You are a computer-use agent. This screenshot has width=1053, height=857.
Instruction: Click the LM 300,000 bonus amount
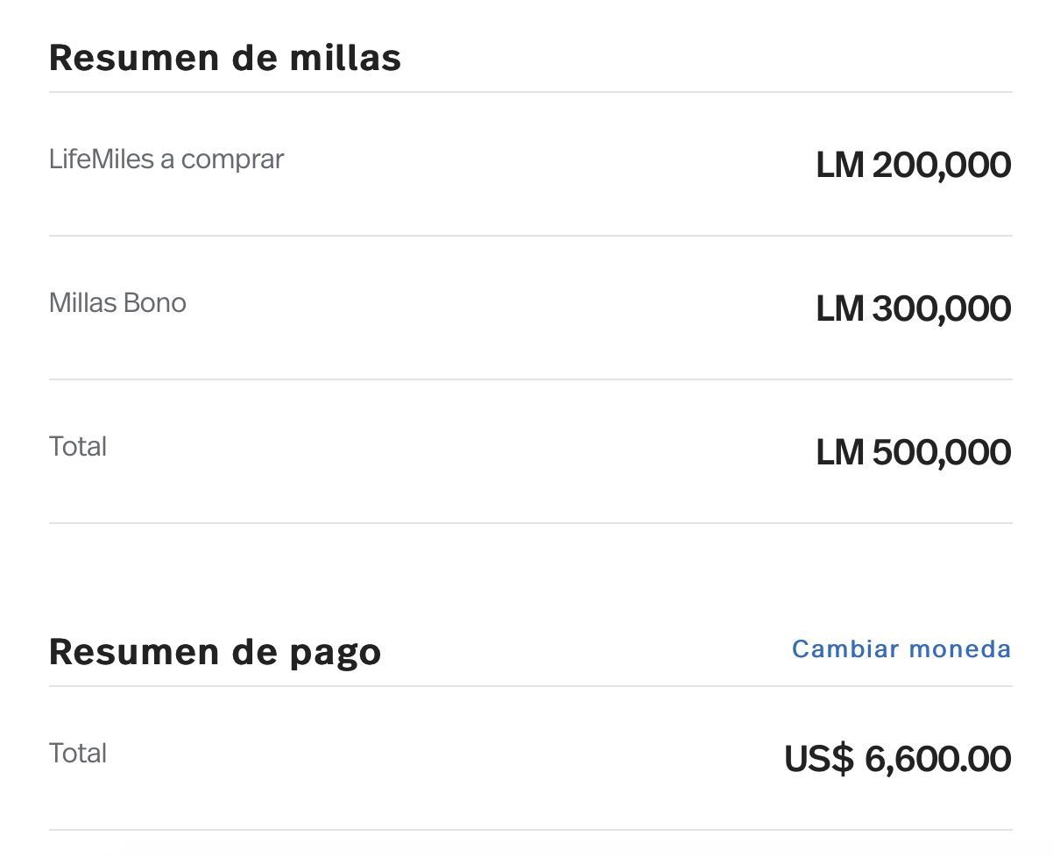point(914,308)
